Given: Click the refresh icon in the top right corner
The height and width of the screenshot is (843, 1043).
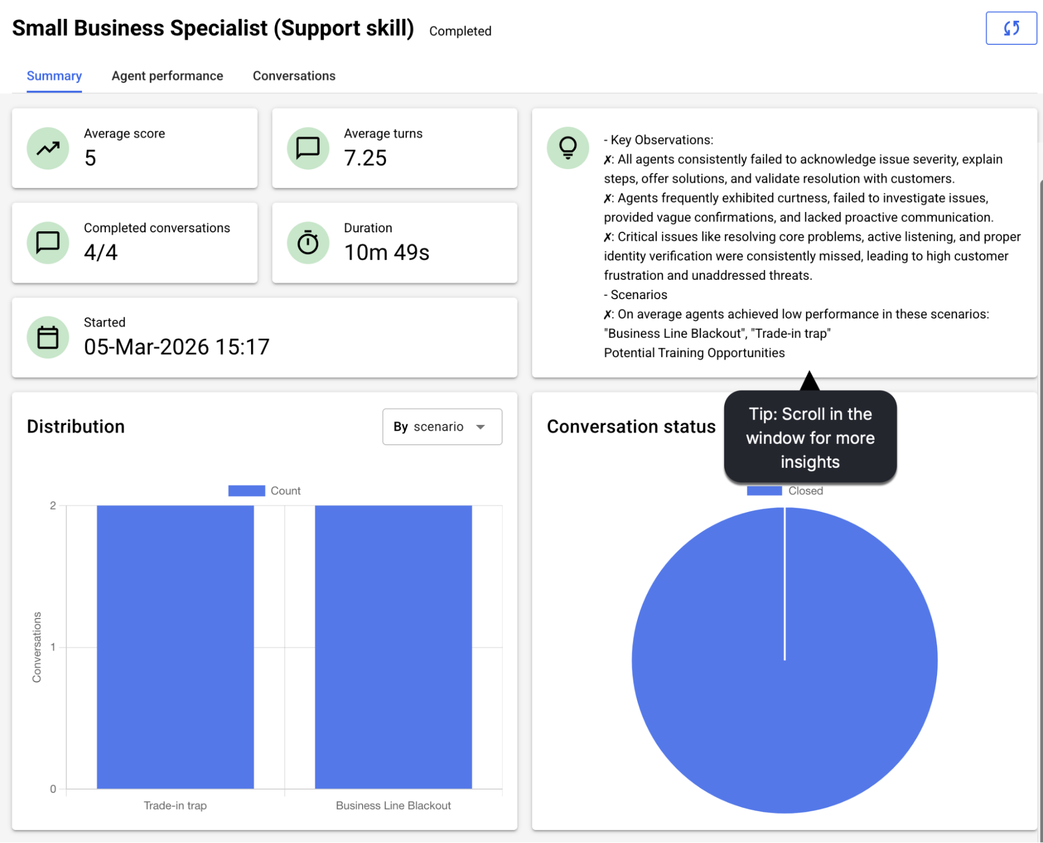Looking at the screenshot, I should [x=1011, y=28].
